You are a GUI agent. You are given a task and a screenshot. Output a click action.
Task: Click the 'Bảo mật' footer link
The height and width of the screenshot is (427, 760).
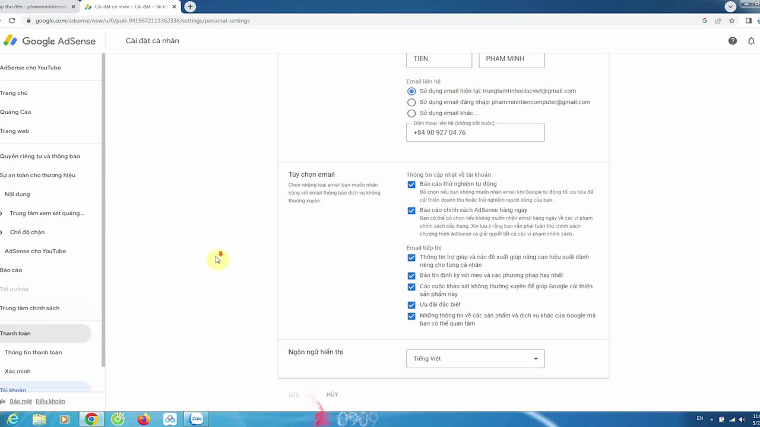[21, 401]
